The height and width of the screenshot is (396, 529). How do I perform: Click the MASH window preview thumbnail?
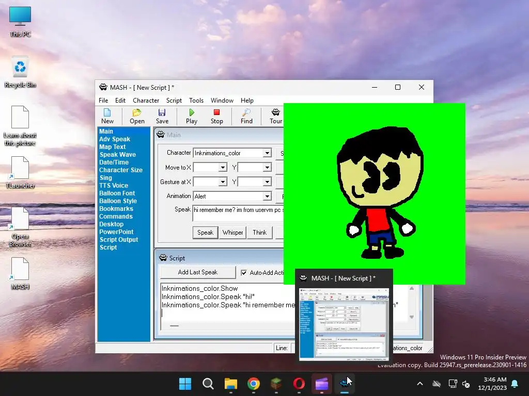click(x=344, y=325)
